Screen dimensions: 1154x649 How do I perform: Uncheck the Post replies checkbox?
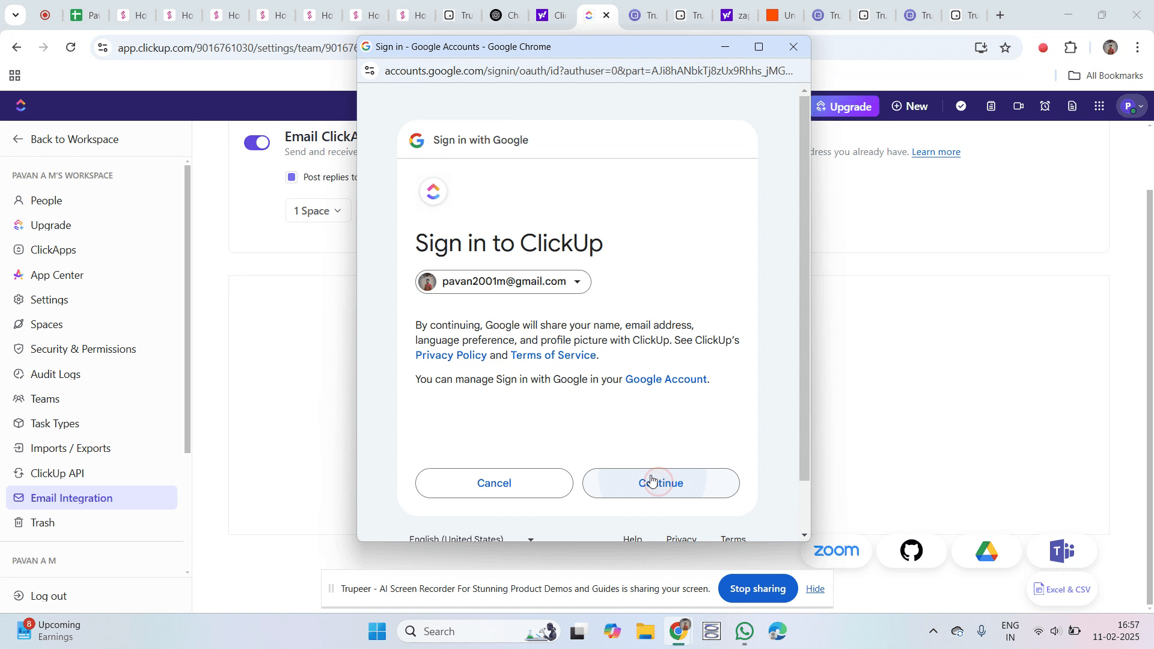tap(292, 177)
